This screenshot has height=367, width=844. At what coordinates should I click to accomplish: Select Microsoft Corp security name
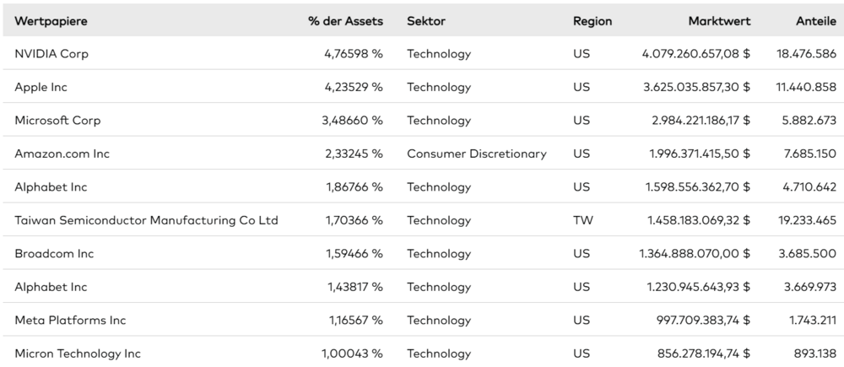[57, 121]
